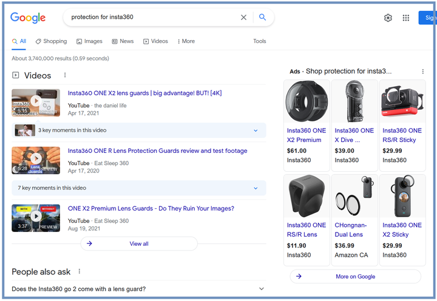Click the More on Google button
437x301 pixels.
(x=355, y=277)
